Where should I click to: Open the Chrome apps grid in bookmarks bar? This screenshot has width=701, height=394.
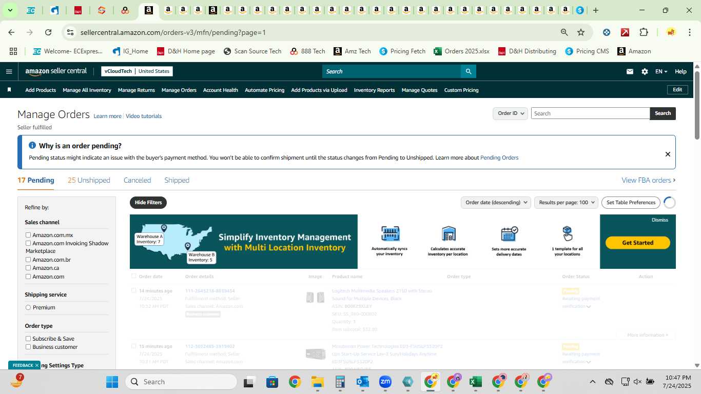tap(13, 51)
